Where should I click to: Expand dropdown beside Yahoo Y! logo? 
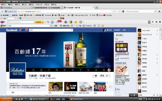tap(6, 22)
